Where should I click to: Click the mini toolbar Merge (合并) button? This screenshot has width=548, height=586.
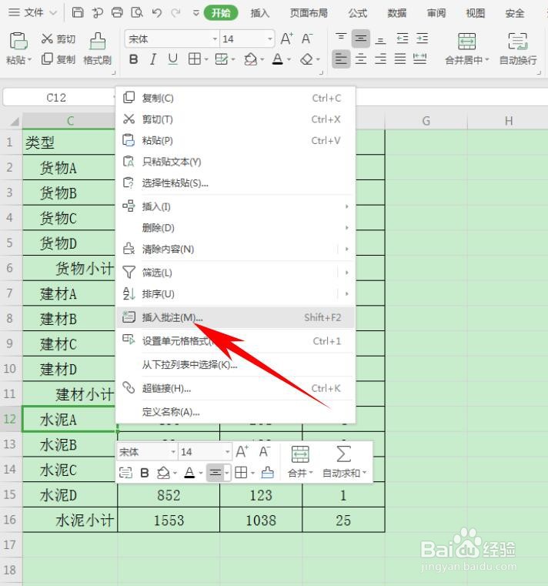[x=300, y=461]
